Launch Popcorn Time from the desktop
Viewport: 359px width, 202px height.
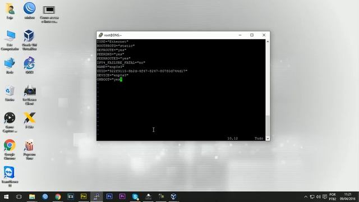(29, 150)
